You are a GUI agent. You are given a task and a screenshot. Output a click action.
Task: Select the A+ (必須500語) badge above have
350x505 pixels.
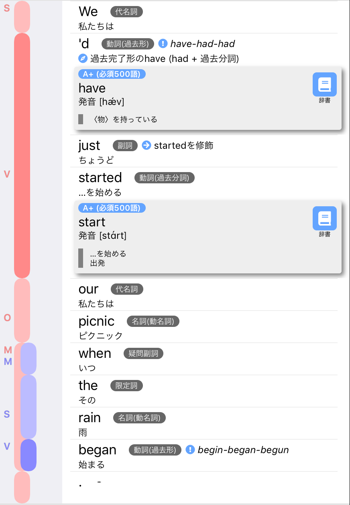coord(112,74)
